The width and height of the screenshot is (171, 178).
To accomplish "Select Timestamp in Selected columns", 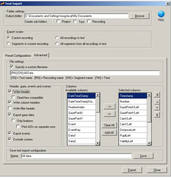I will pyautogui.click(x=133, y=96).
